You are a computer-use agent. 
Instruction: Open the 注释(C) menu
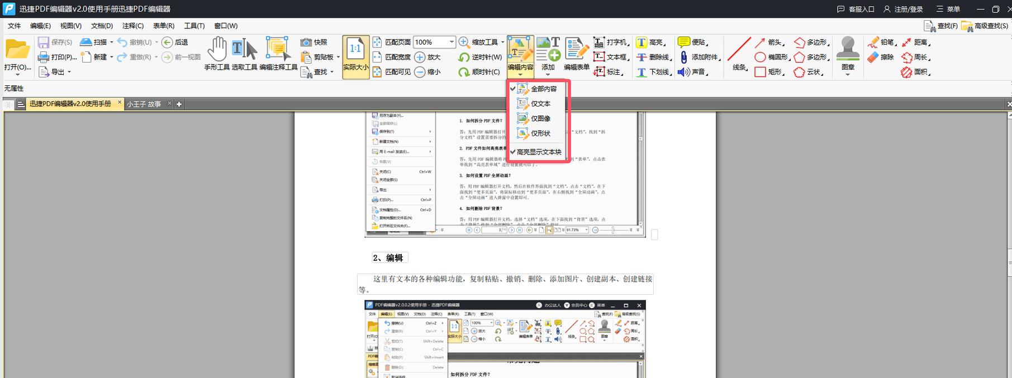coord(133,26)
